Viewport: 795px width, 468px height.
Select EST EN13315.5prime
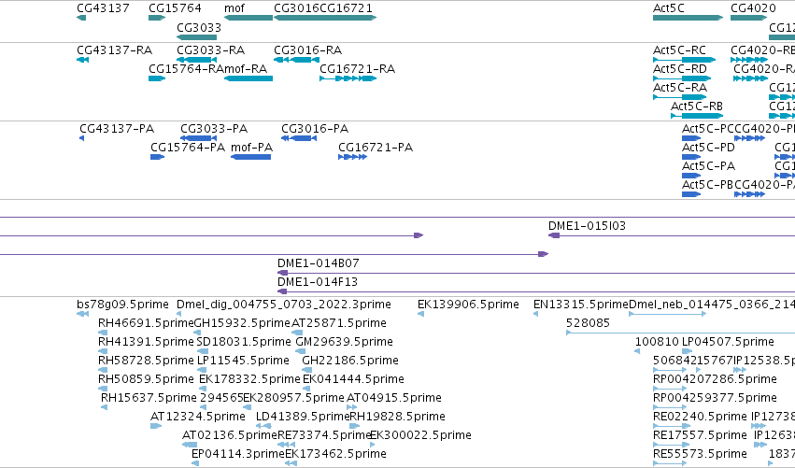536,315
